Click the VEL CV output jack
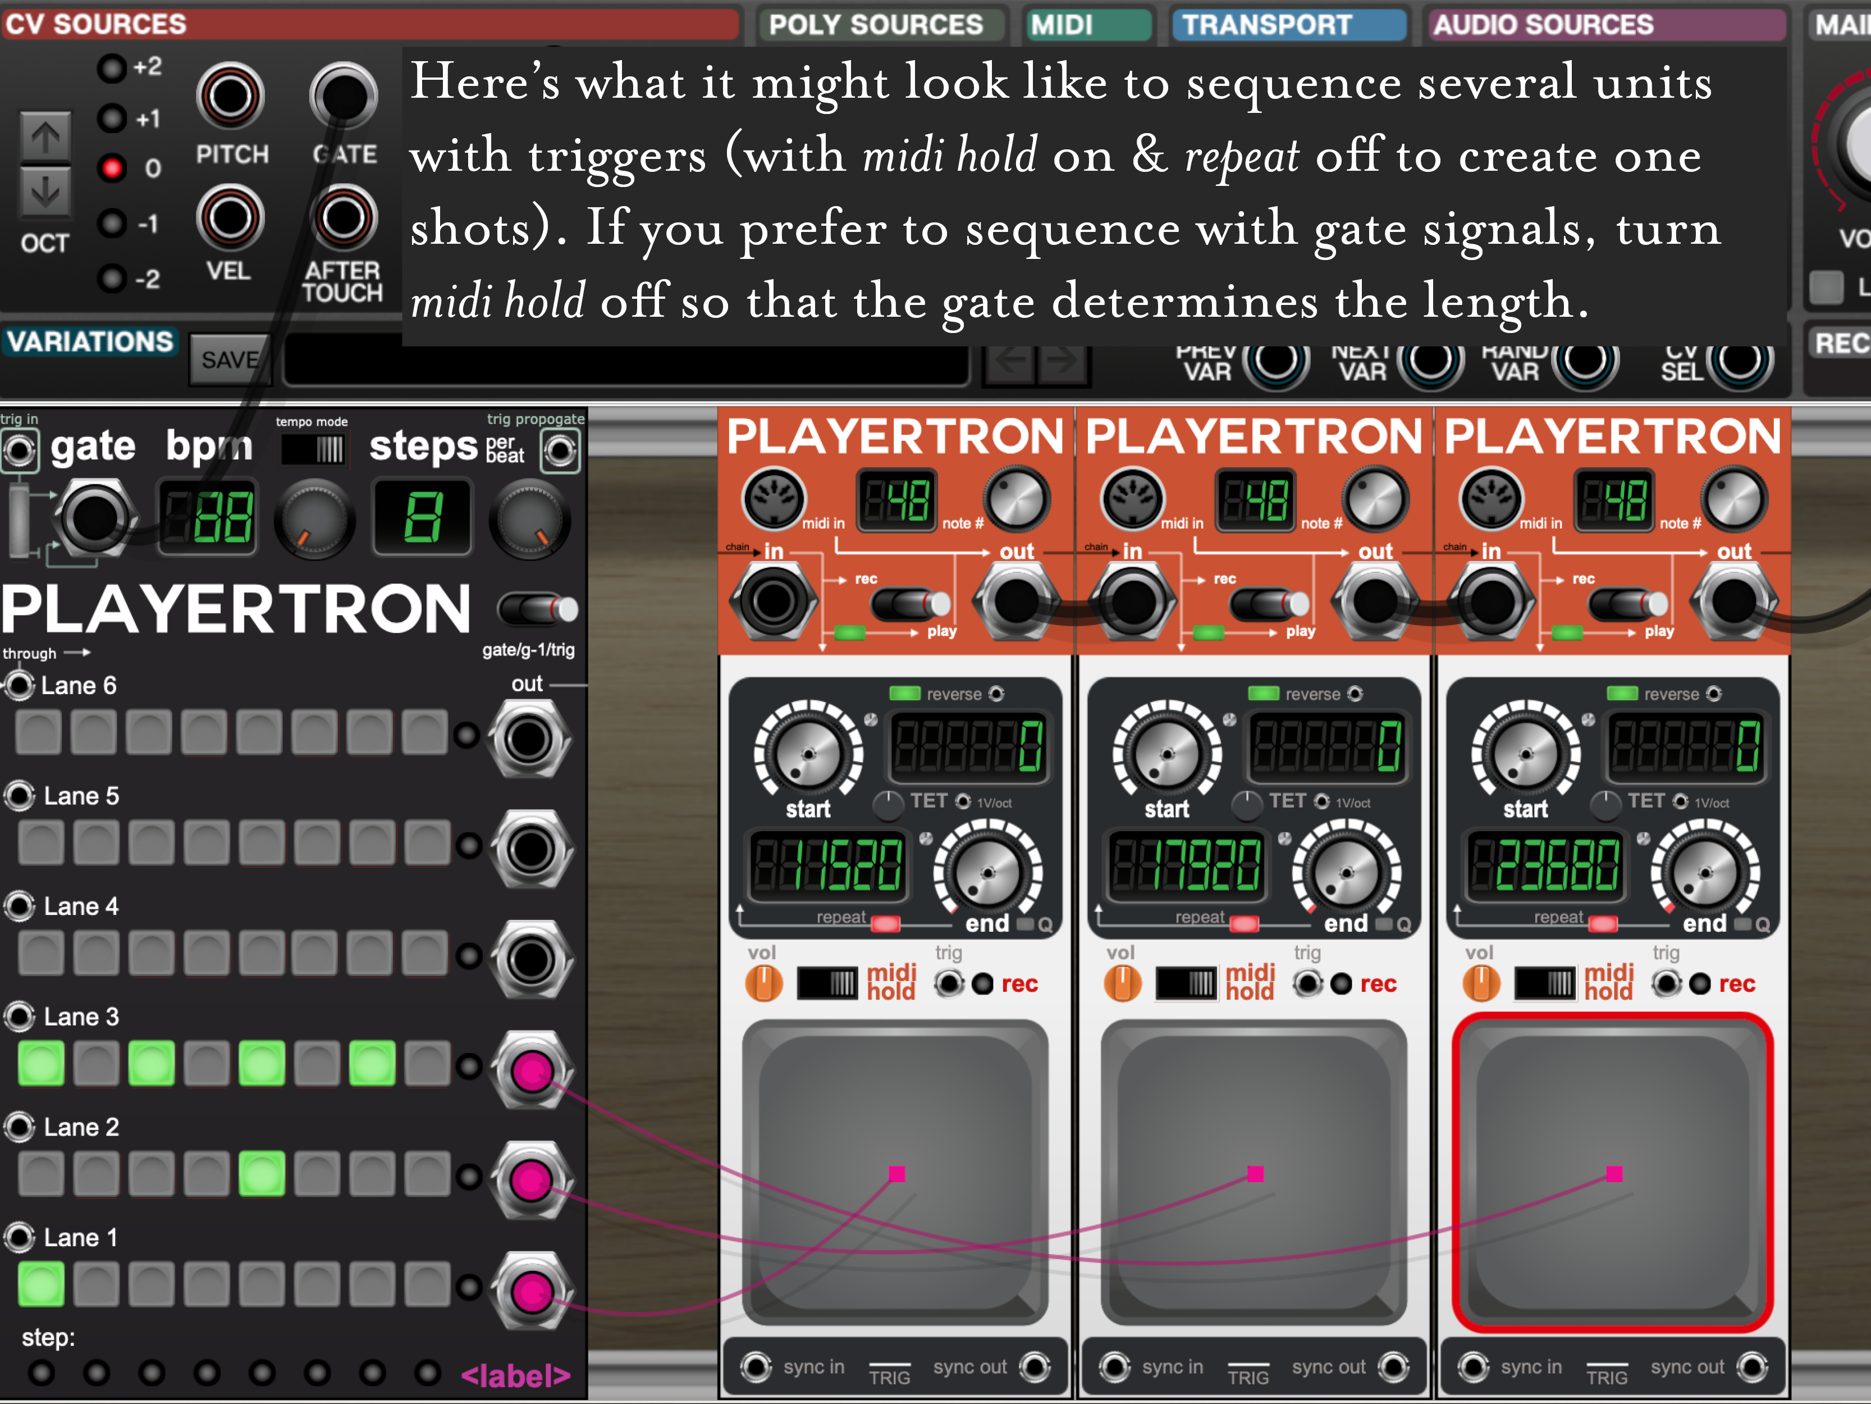The image size is (1871, 1404). 230,217
